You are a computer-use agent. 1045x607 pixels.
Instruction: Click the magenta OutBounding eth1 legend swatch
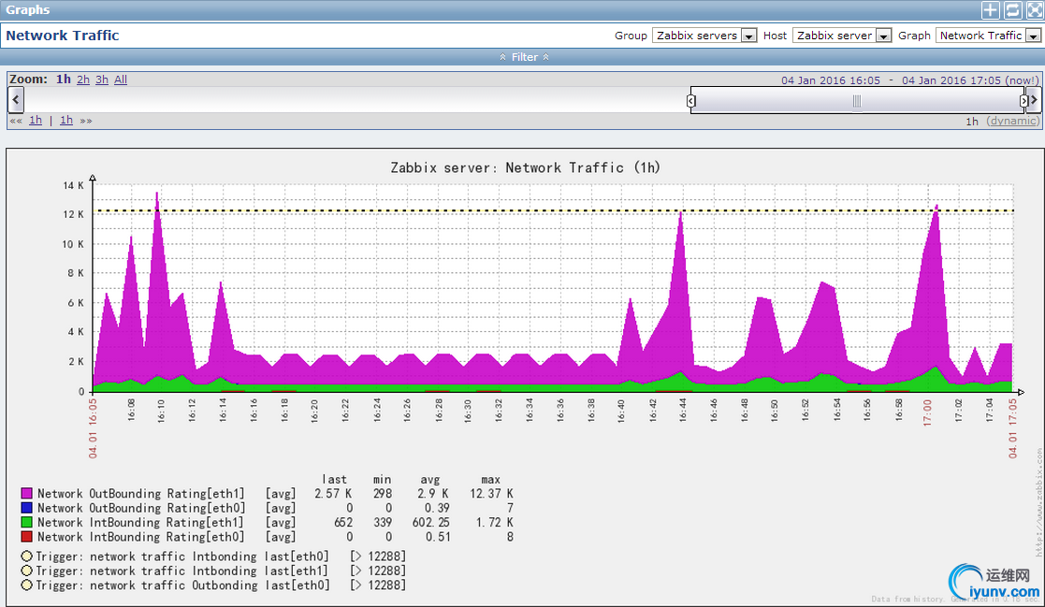(x=26, y=493)
